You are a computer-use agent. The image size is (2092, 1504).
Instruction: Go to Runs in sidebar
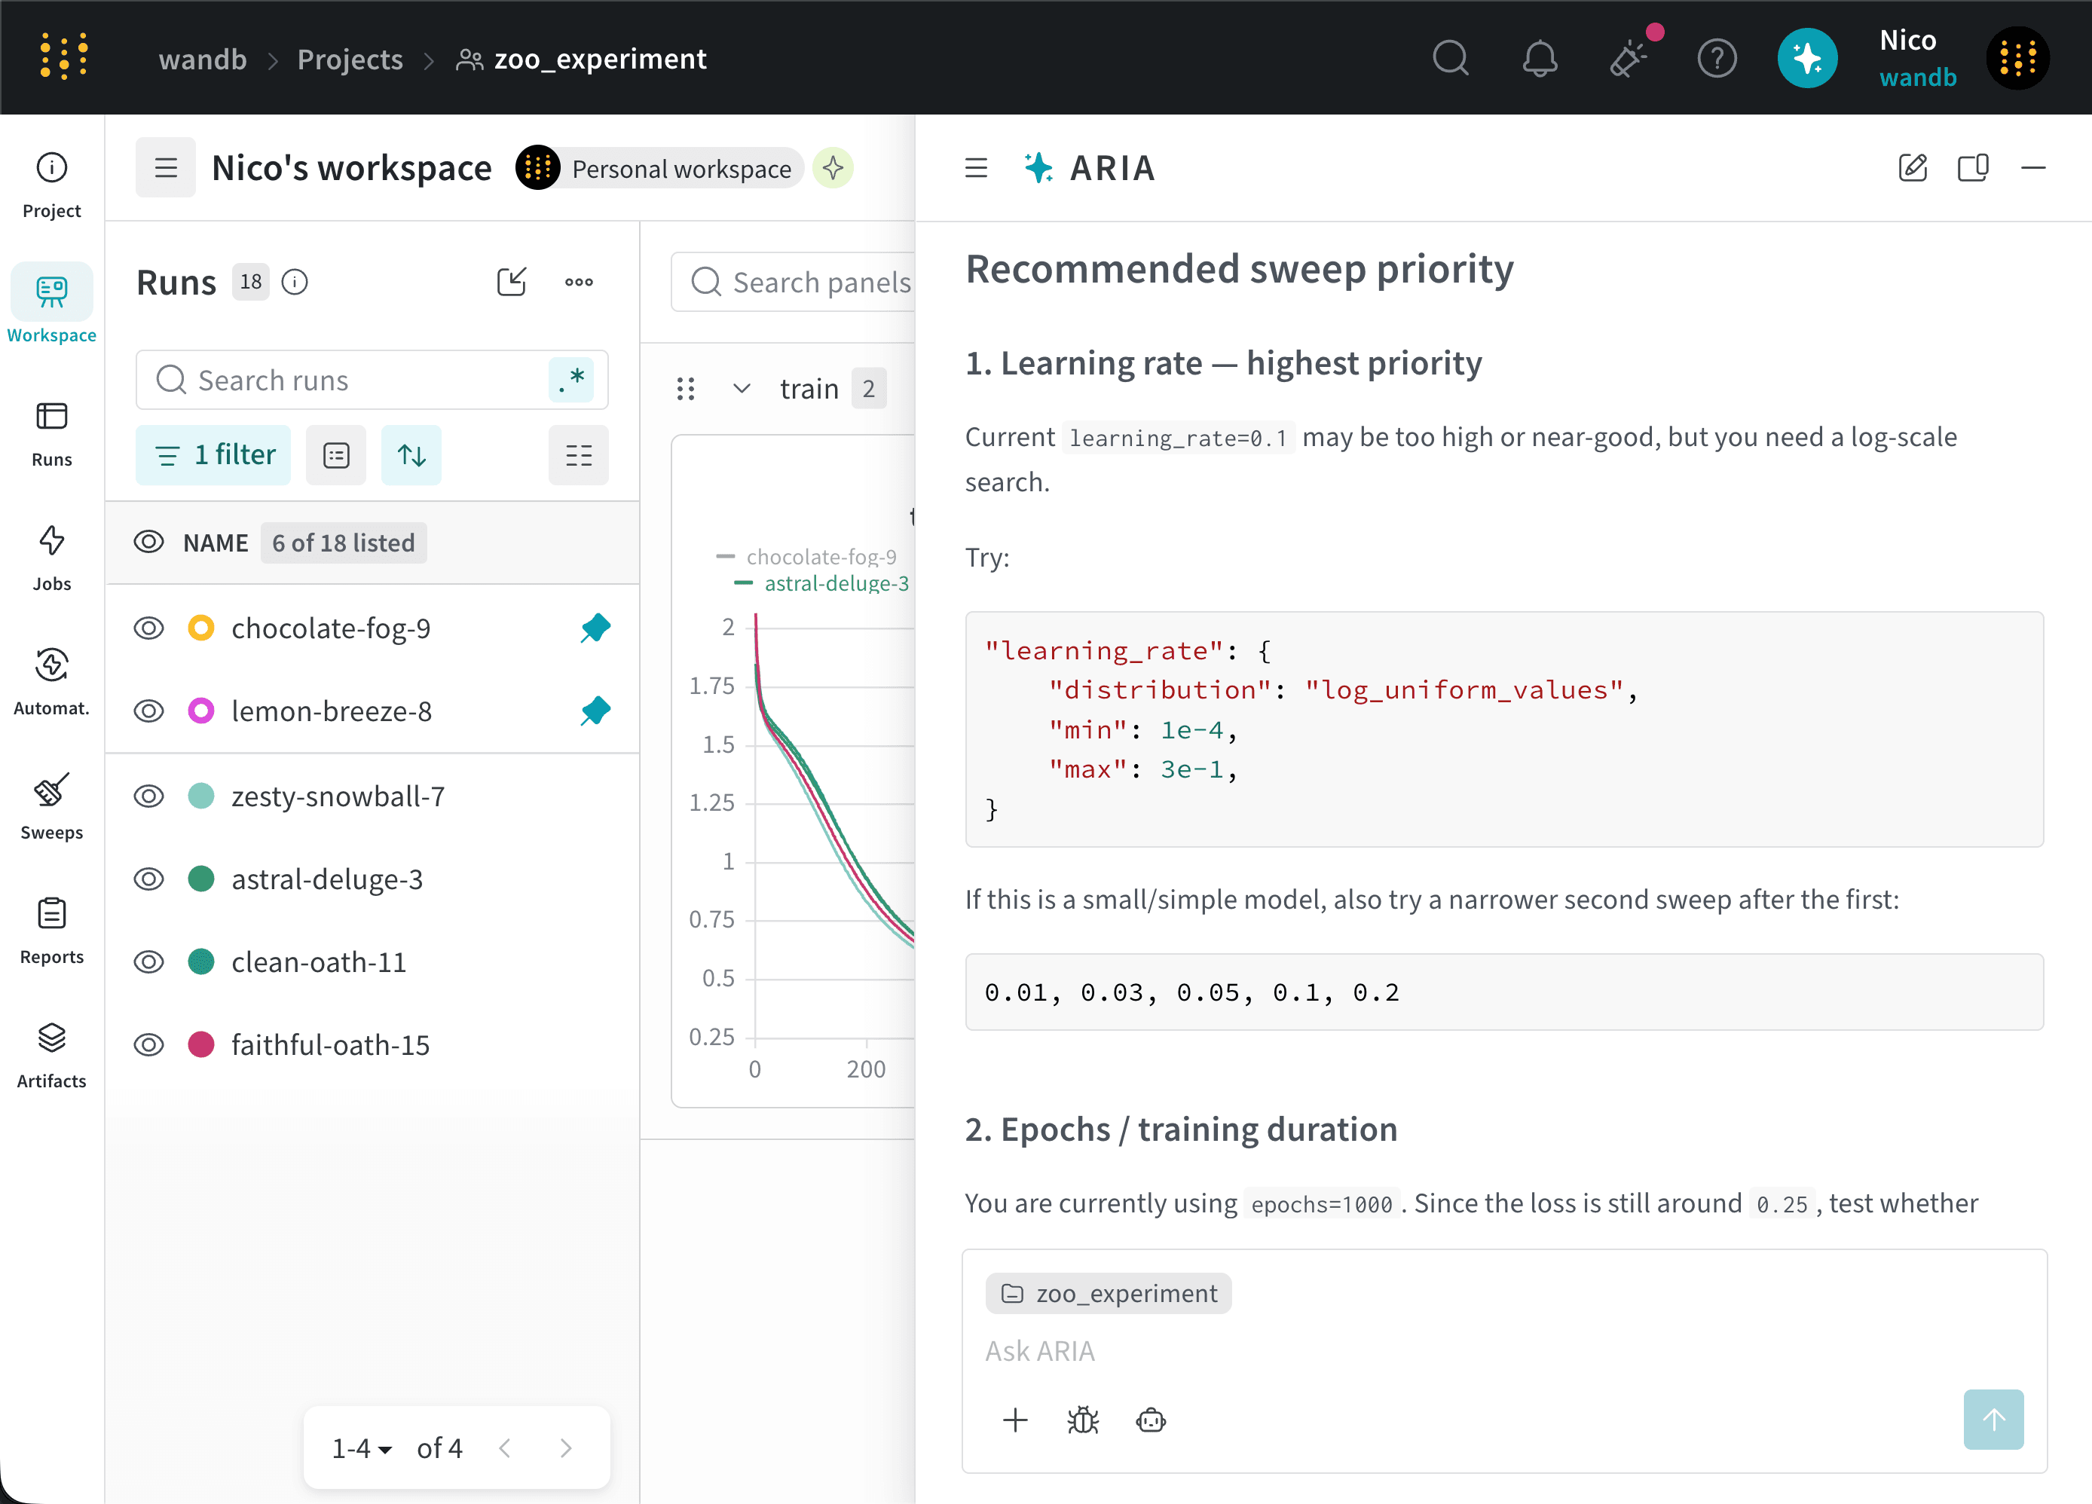click(52, 433)
